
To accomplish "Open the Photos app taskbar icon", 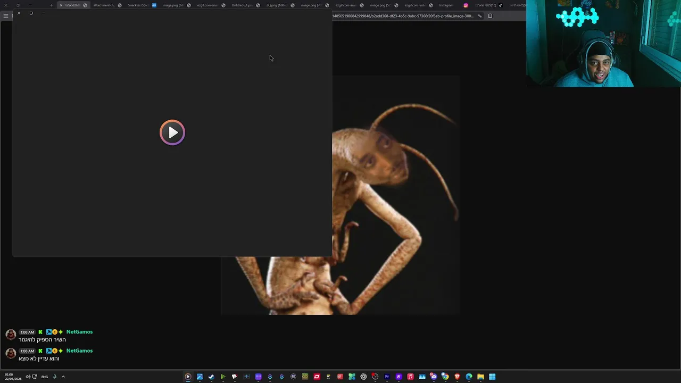I will point(200,377).
